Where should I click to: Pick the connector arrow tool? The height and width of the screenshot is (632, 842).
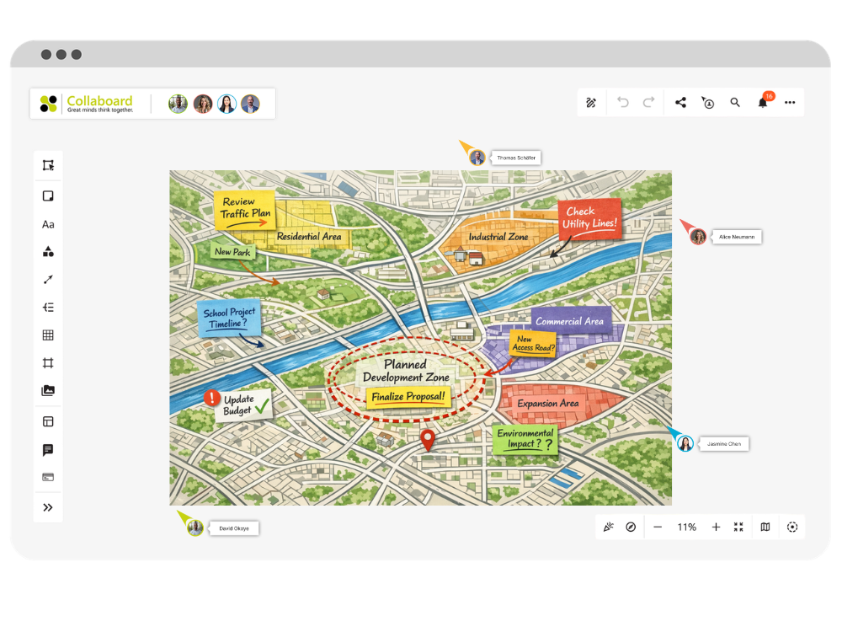coord(48,279)
